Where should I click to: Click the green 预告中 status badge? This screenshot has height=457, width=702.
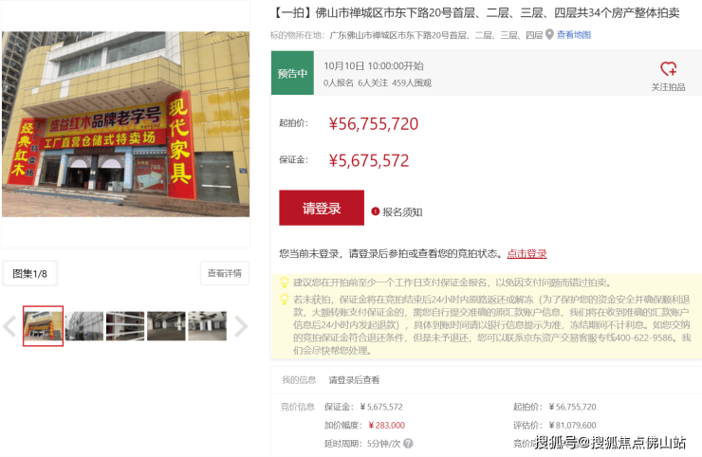292,73
